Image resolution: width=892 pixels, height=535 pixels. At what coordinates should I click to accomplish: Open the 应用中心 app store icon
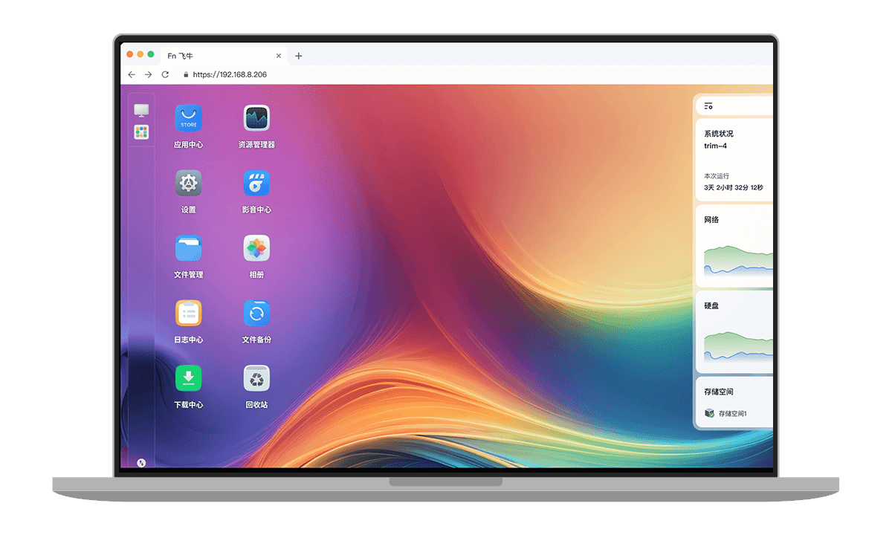pos(188,118)
